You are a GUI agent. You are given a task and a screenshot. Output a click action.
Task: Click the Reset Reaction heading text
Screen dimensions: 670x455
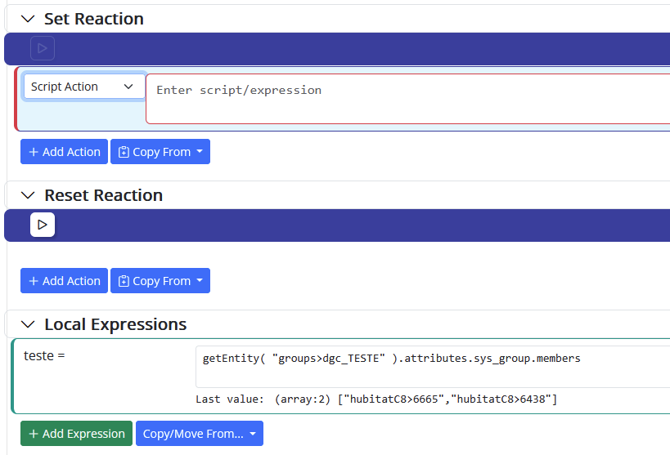(103, 195)
